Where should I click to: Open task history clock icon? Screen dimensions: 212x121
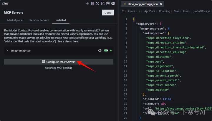pyautogui.click(x=98, y=4)
